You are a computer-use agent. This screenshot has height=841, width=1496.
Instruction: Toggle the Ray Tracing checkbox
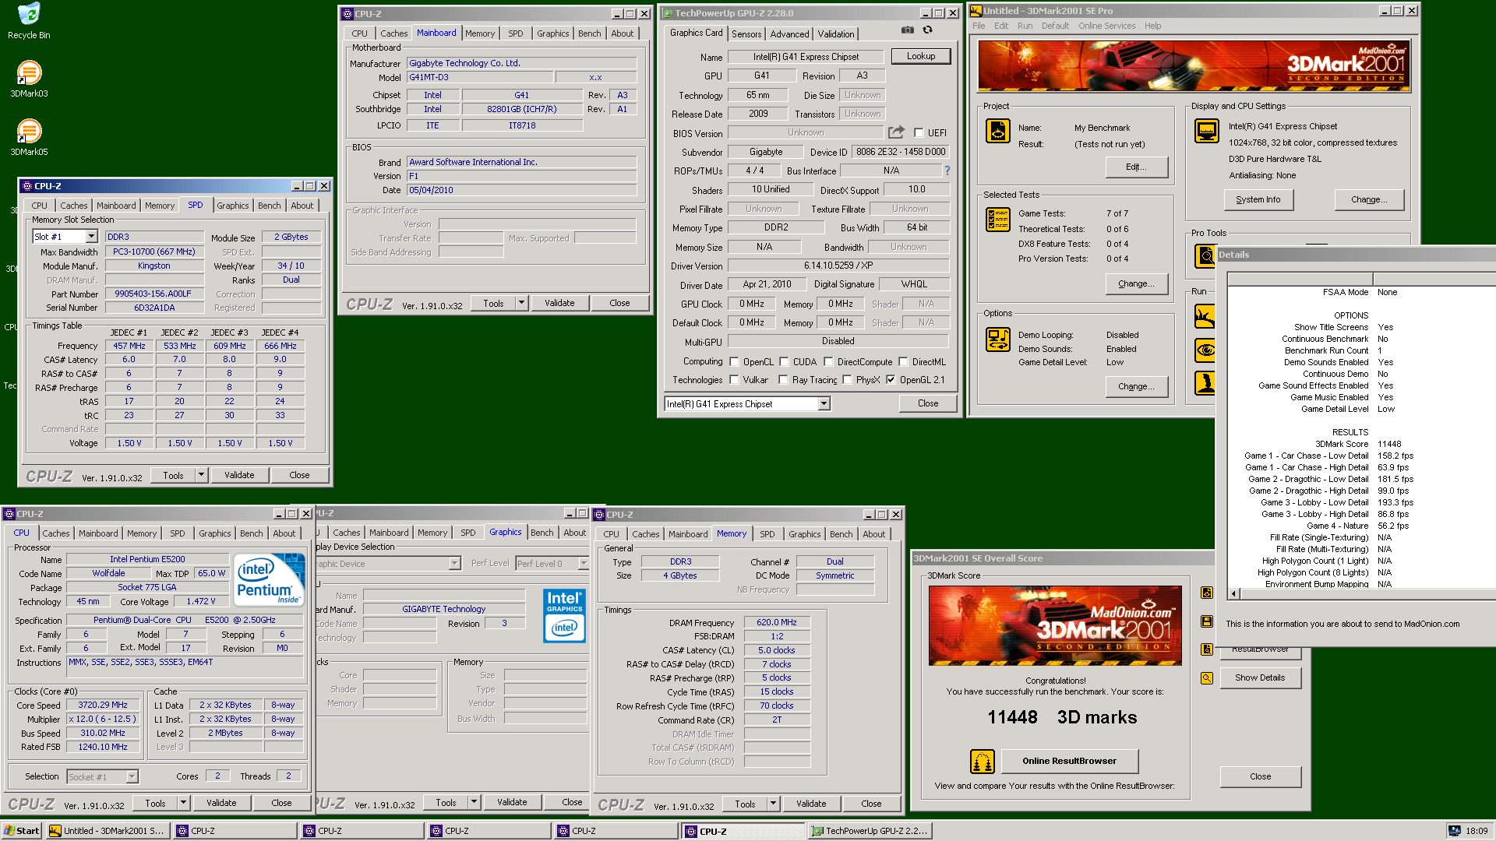click(x=783, y=380)
